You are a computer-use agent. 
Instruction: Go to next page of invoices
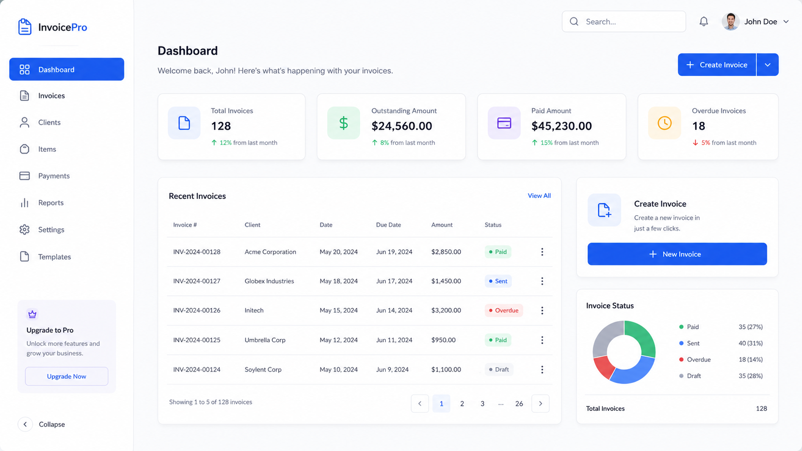[x=541, y=404]
